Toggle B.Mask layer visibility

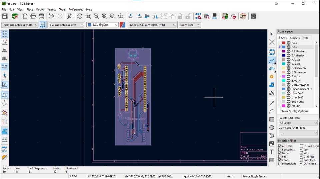tap(289, 81)
